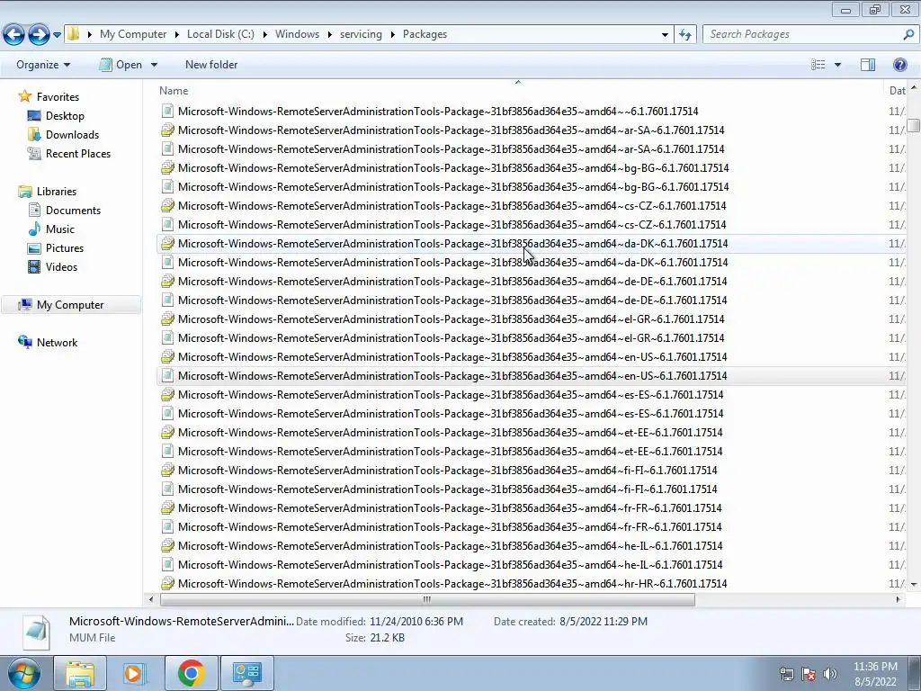
Task: Open Desktop in the navigation pane
Action: point(65,116)
